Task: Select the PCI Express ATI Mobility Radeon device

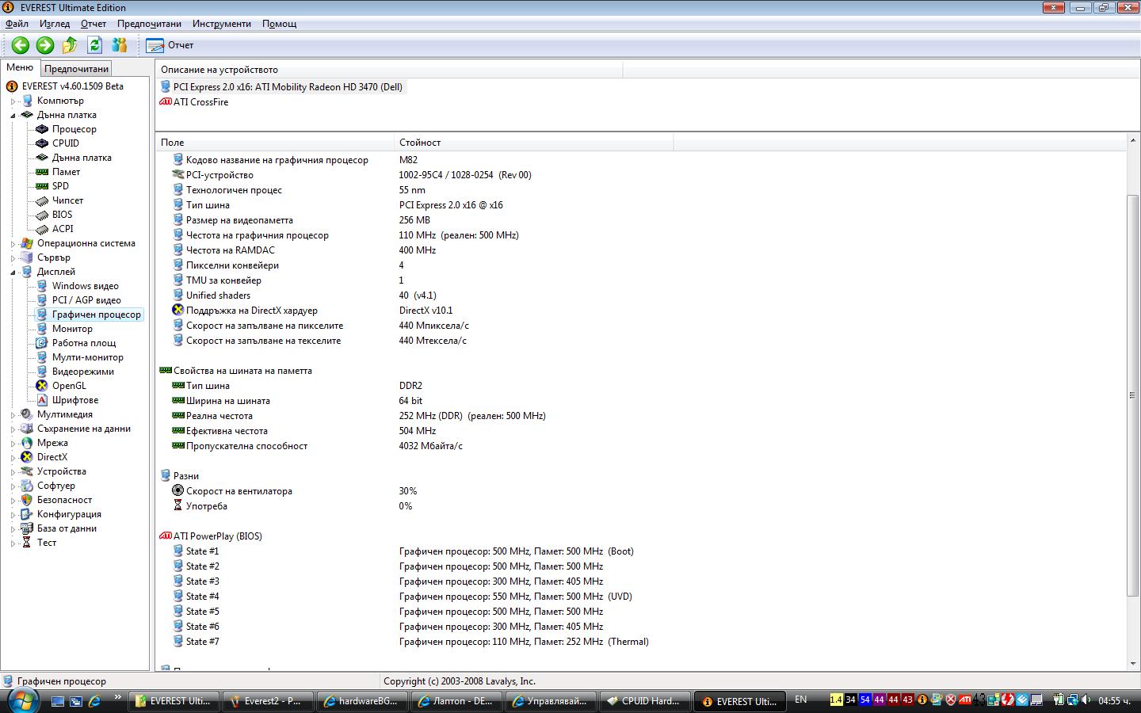Action: tap(288, 87)
